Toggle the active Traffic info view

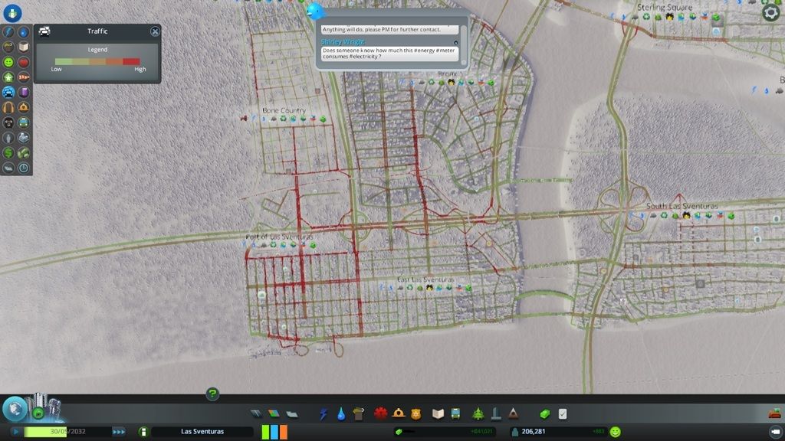[x=8, y=93]
